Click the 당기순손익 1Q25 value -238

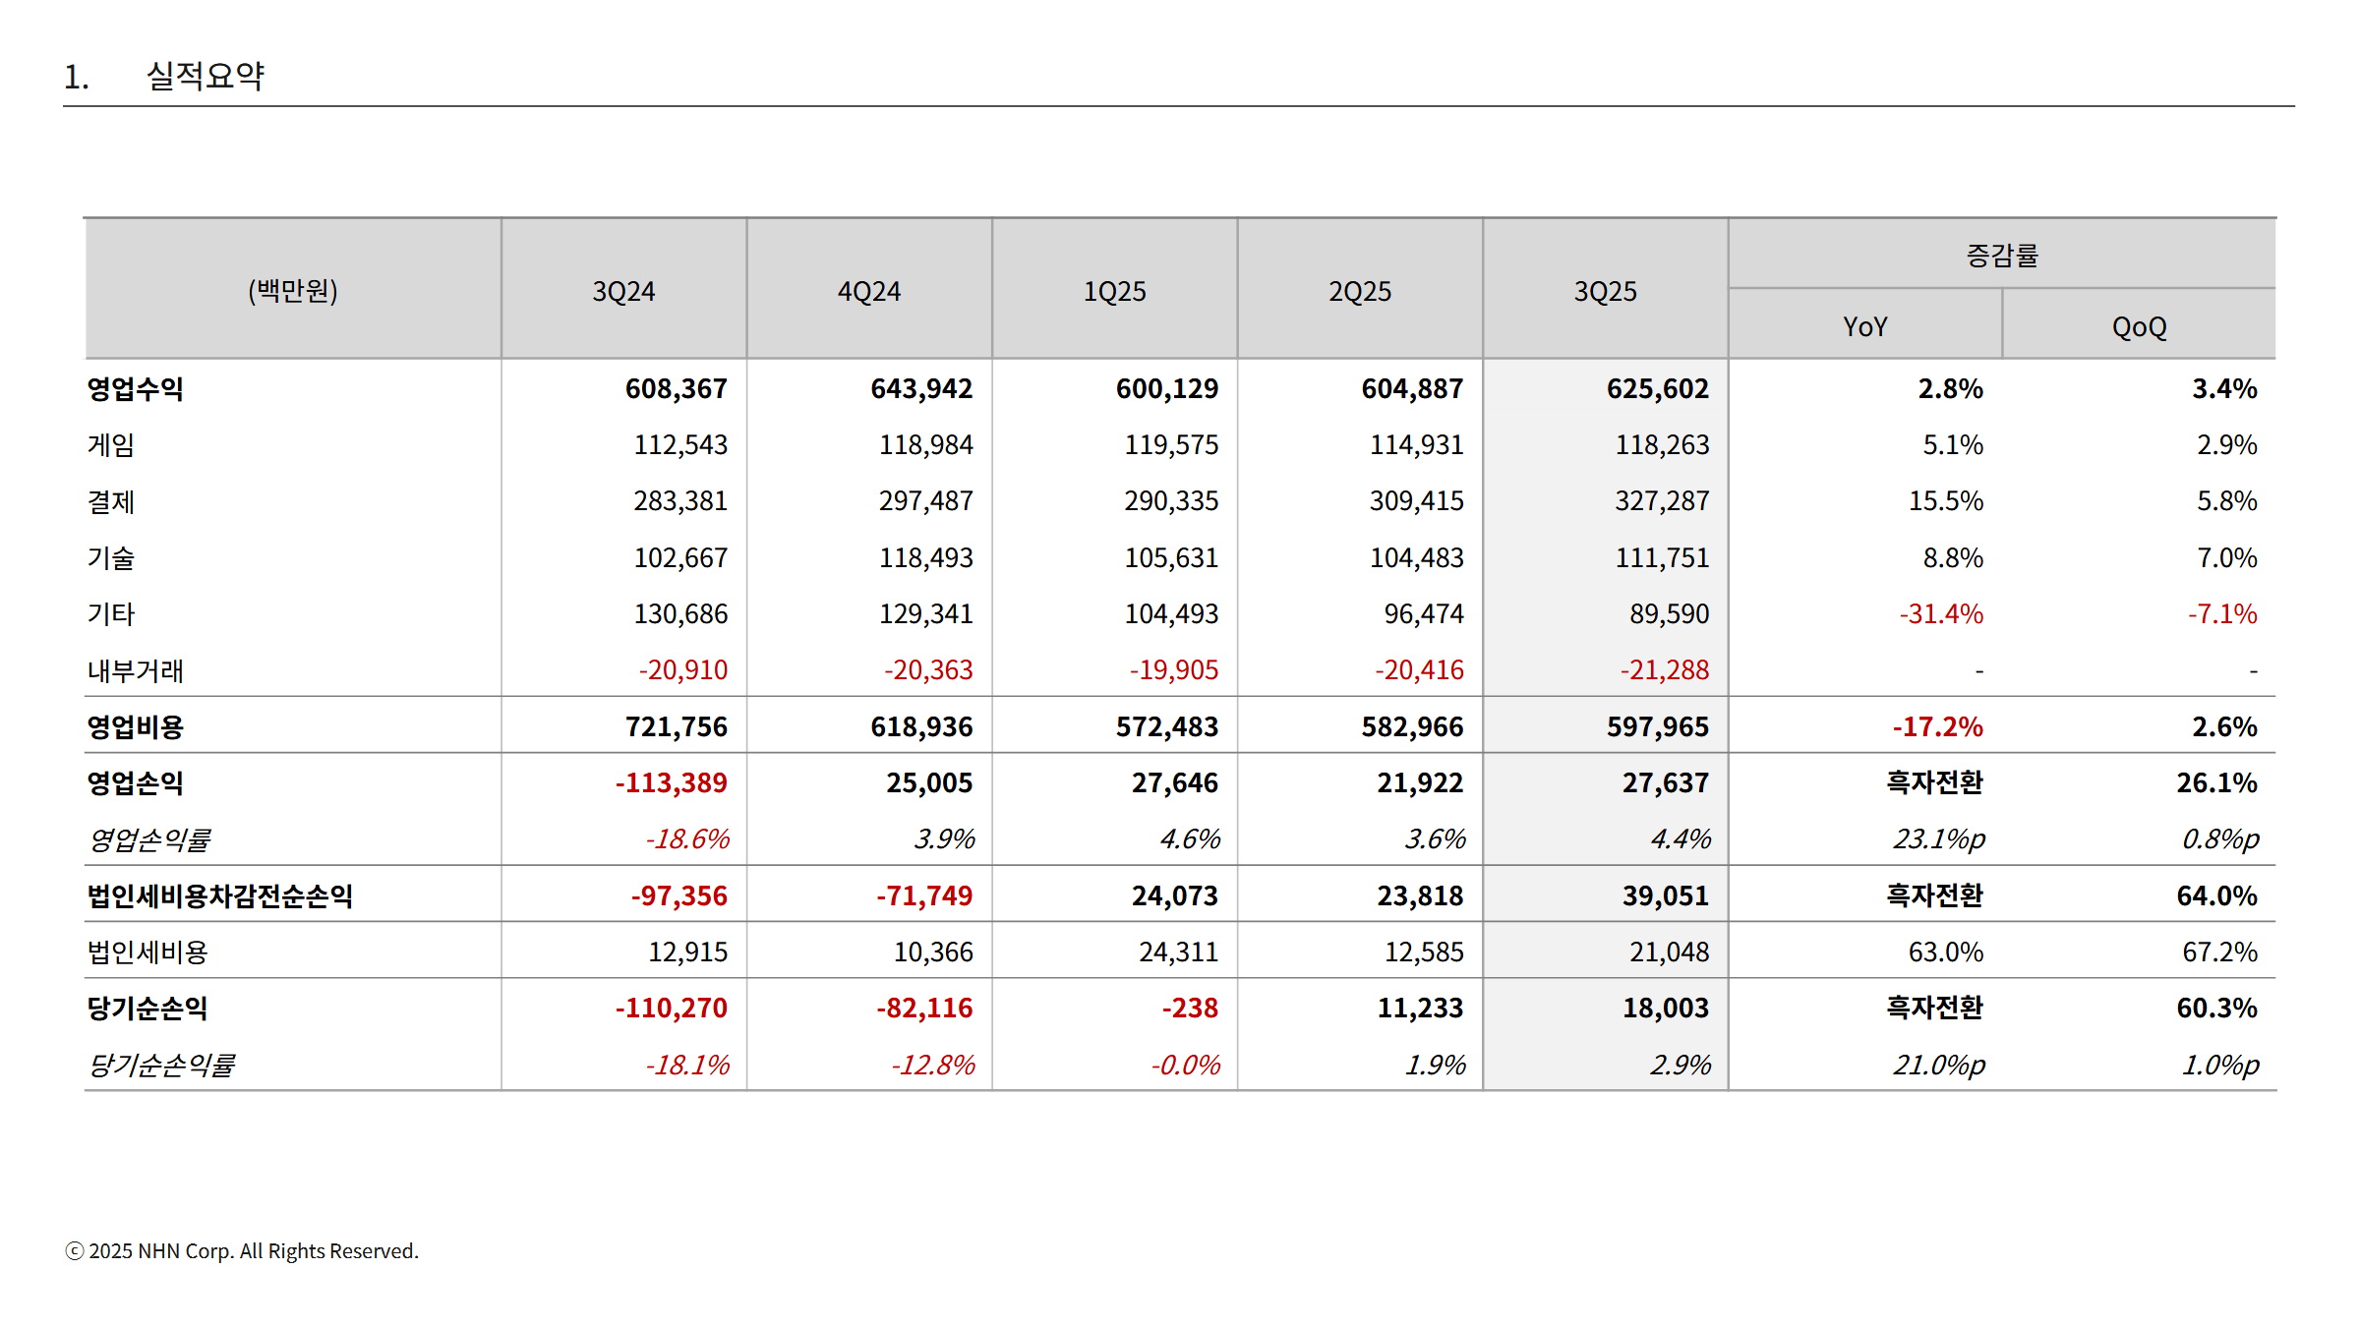click(1189, 1009)
